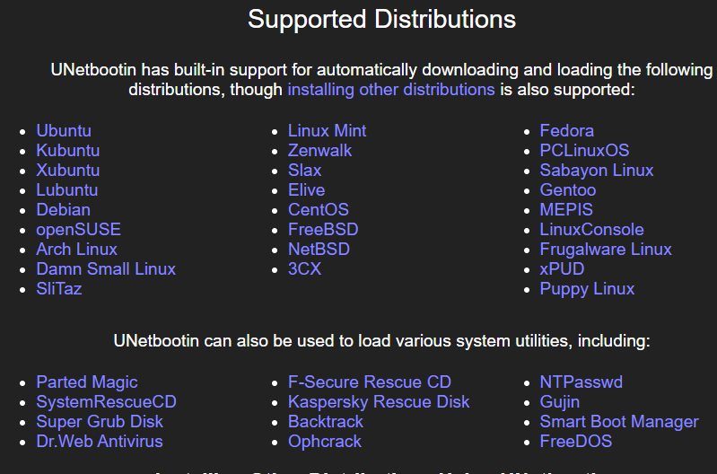Select the Frugalware Linux link
717x474 pixels.
click(606, 250)
